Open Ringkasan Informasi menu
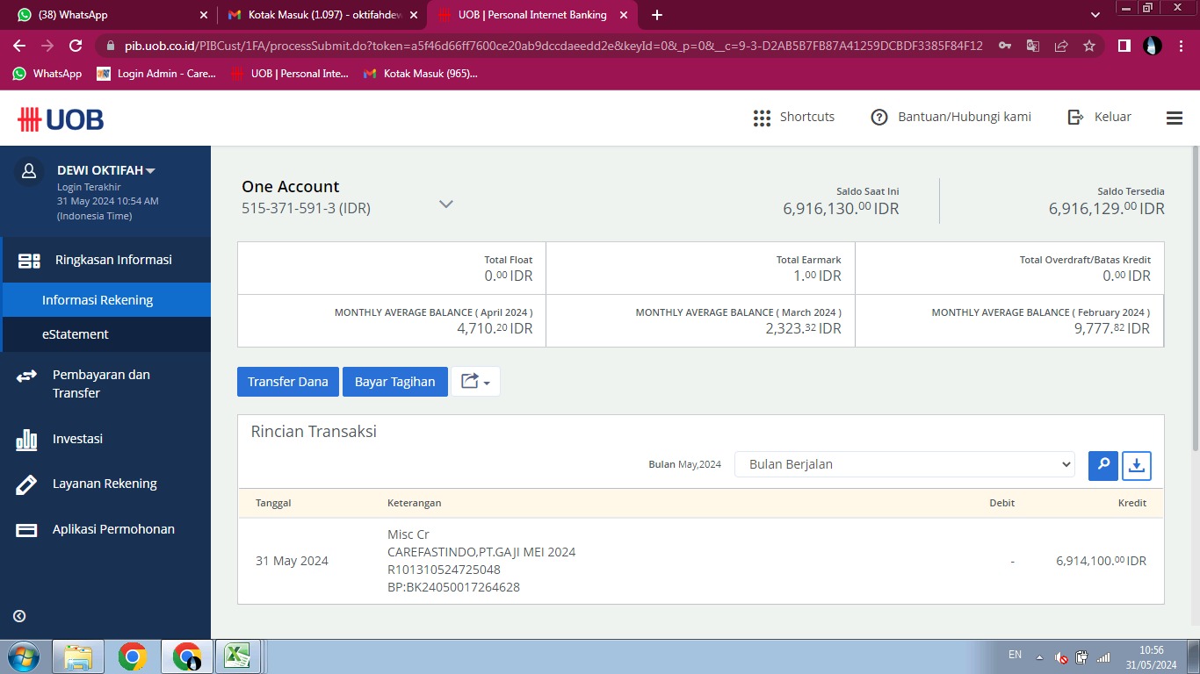The width and height of the screenshot is (1200, 674). (x=105, y=260)
